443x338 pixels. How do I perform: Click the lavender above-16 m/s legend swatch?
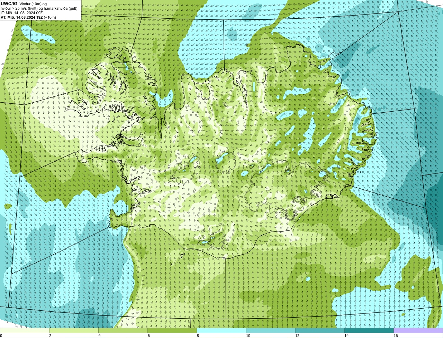(x=418, y=330)
